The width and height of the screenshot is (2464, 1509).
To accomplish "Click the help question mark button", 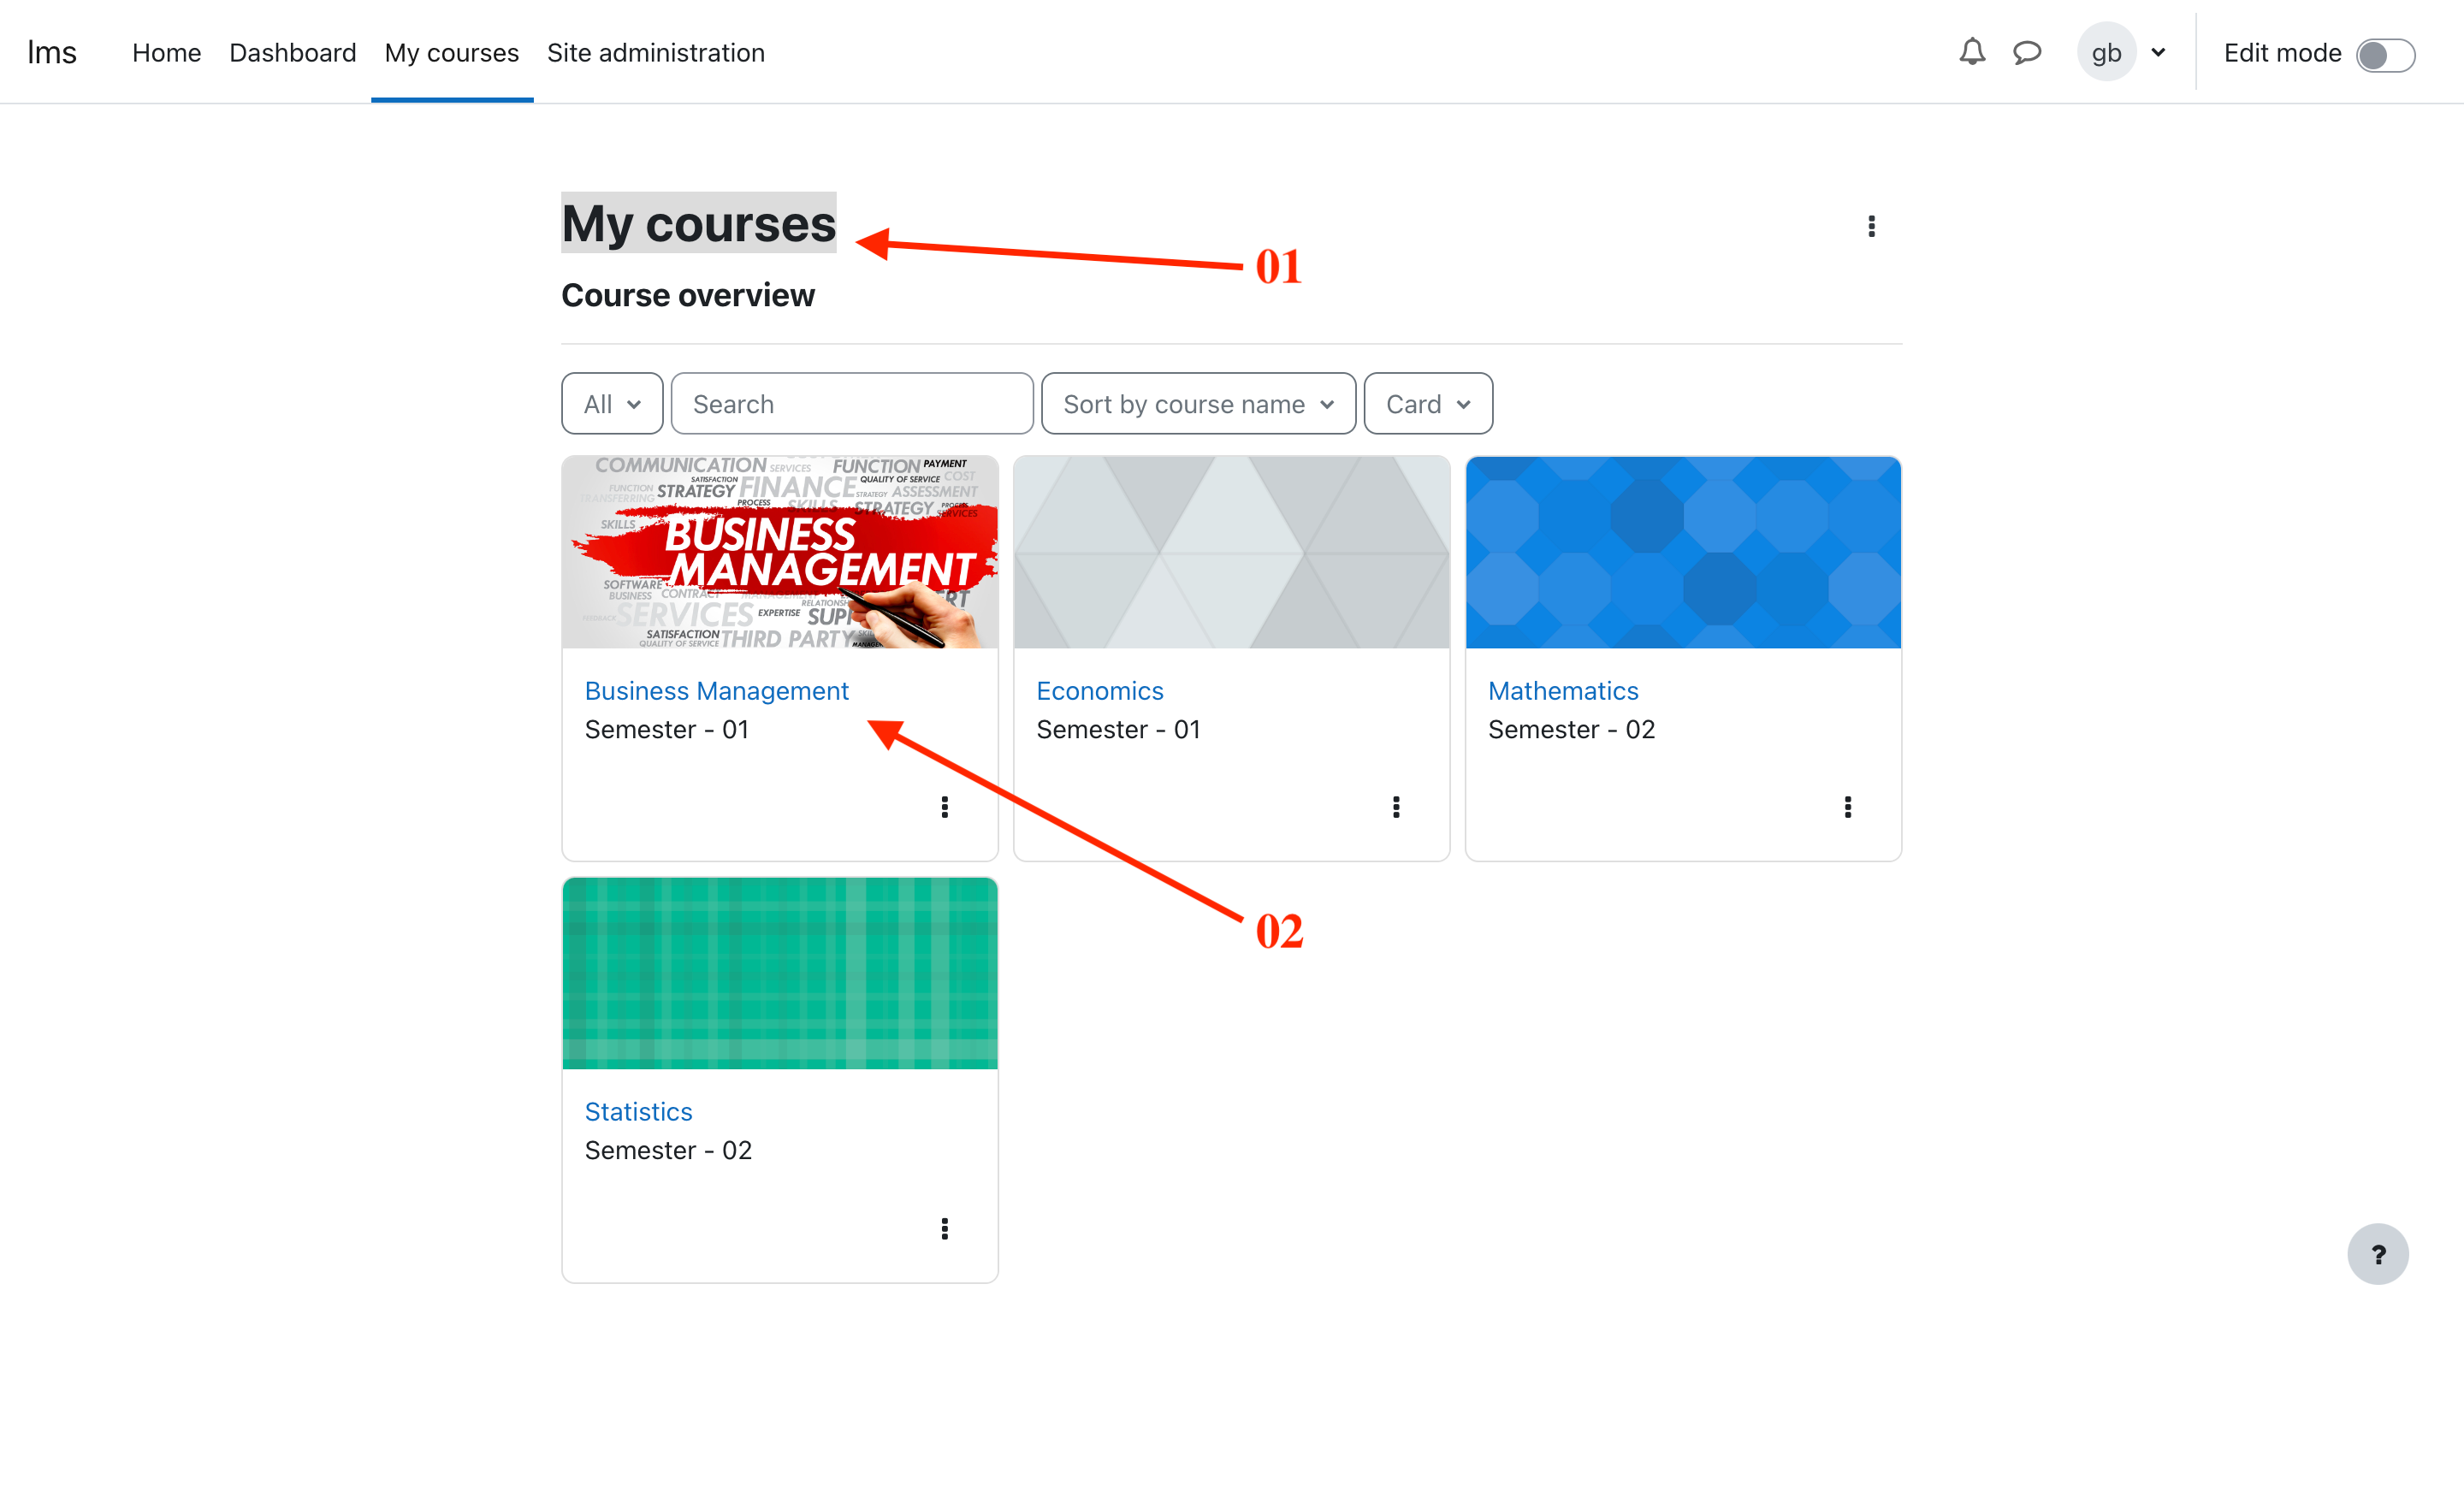I will (x=2377, y=1254).
